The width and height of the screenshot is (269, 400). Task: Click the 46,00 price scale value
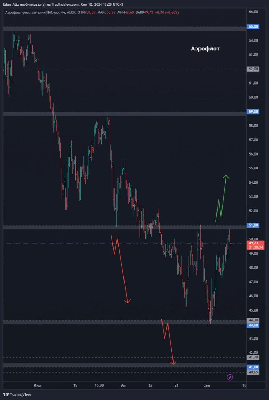point(254,296)
